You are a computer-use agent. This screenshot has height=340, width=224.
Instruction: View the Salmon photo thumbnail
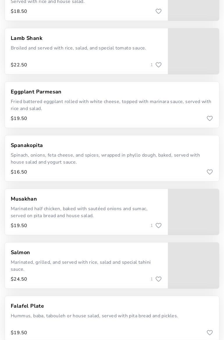coord(193,265)
